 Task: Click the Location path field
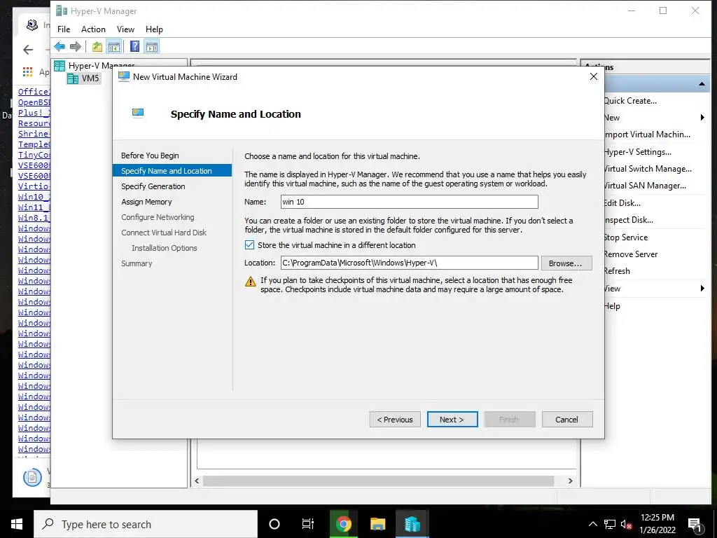[409, 263]
